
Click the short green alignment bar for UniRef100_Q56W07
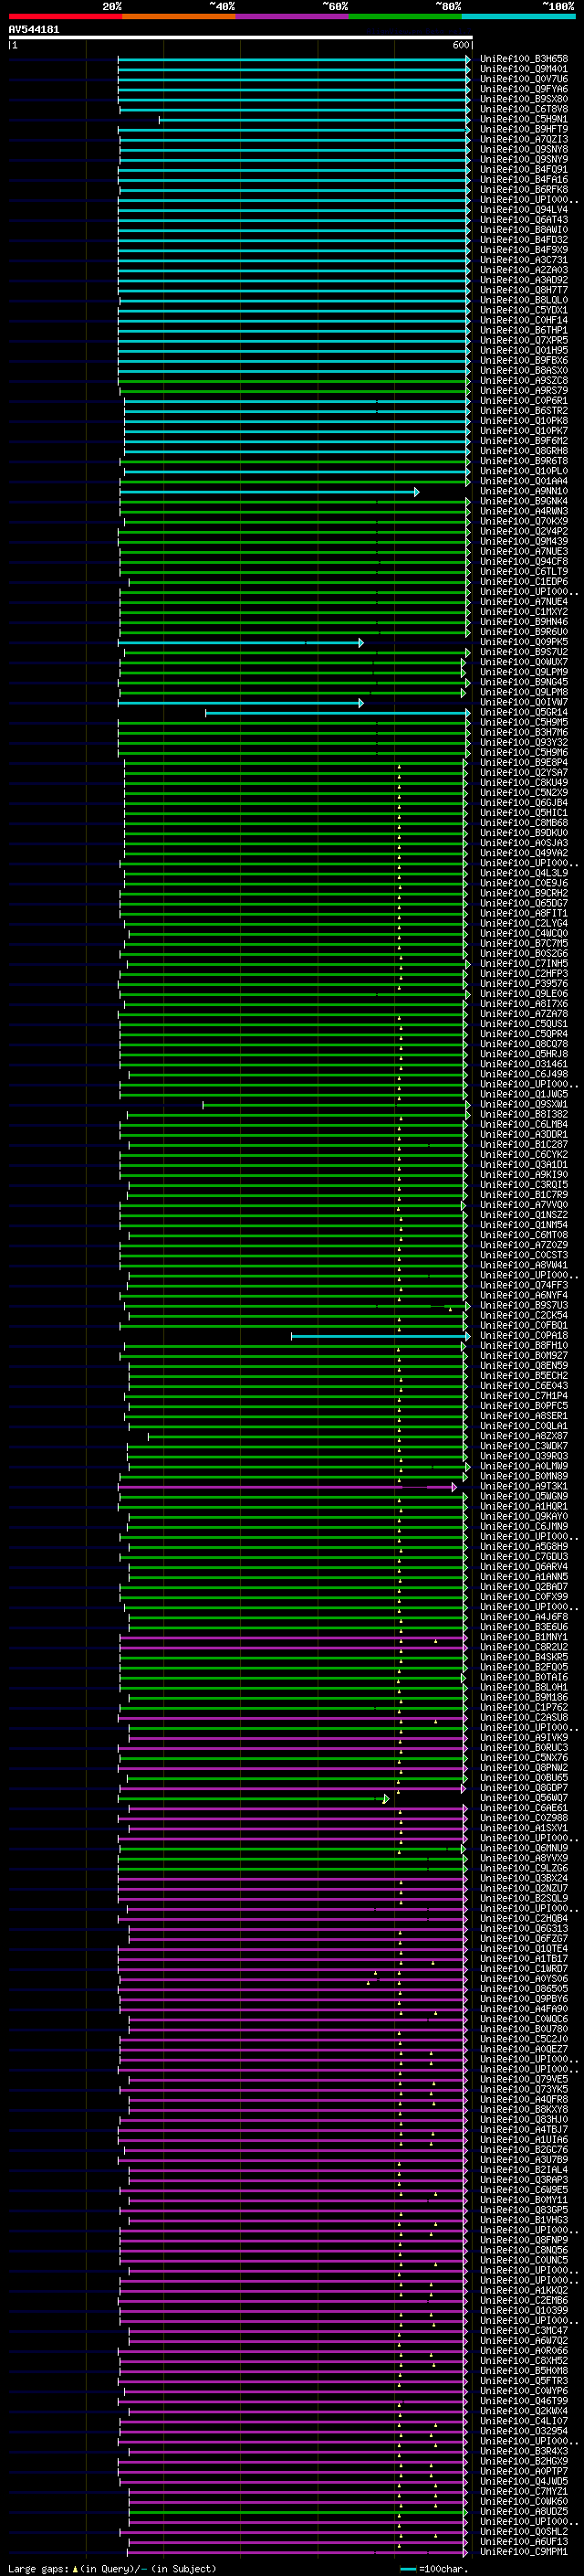tap(254, 1799)
